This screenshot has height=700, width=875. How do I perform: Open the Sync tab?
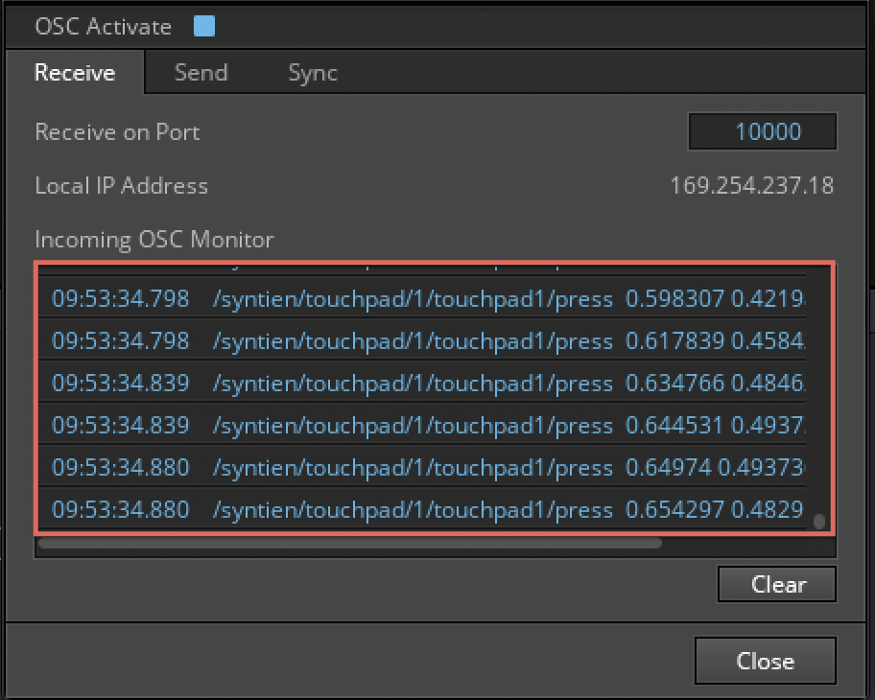(312, 71)
